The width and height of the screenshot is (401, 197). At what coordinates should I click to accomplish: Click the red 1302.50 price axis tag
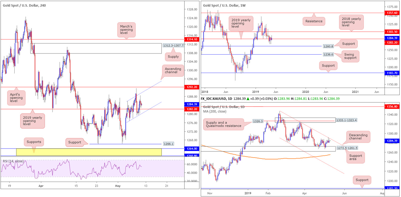392,32
